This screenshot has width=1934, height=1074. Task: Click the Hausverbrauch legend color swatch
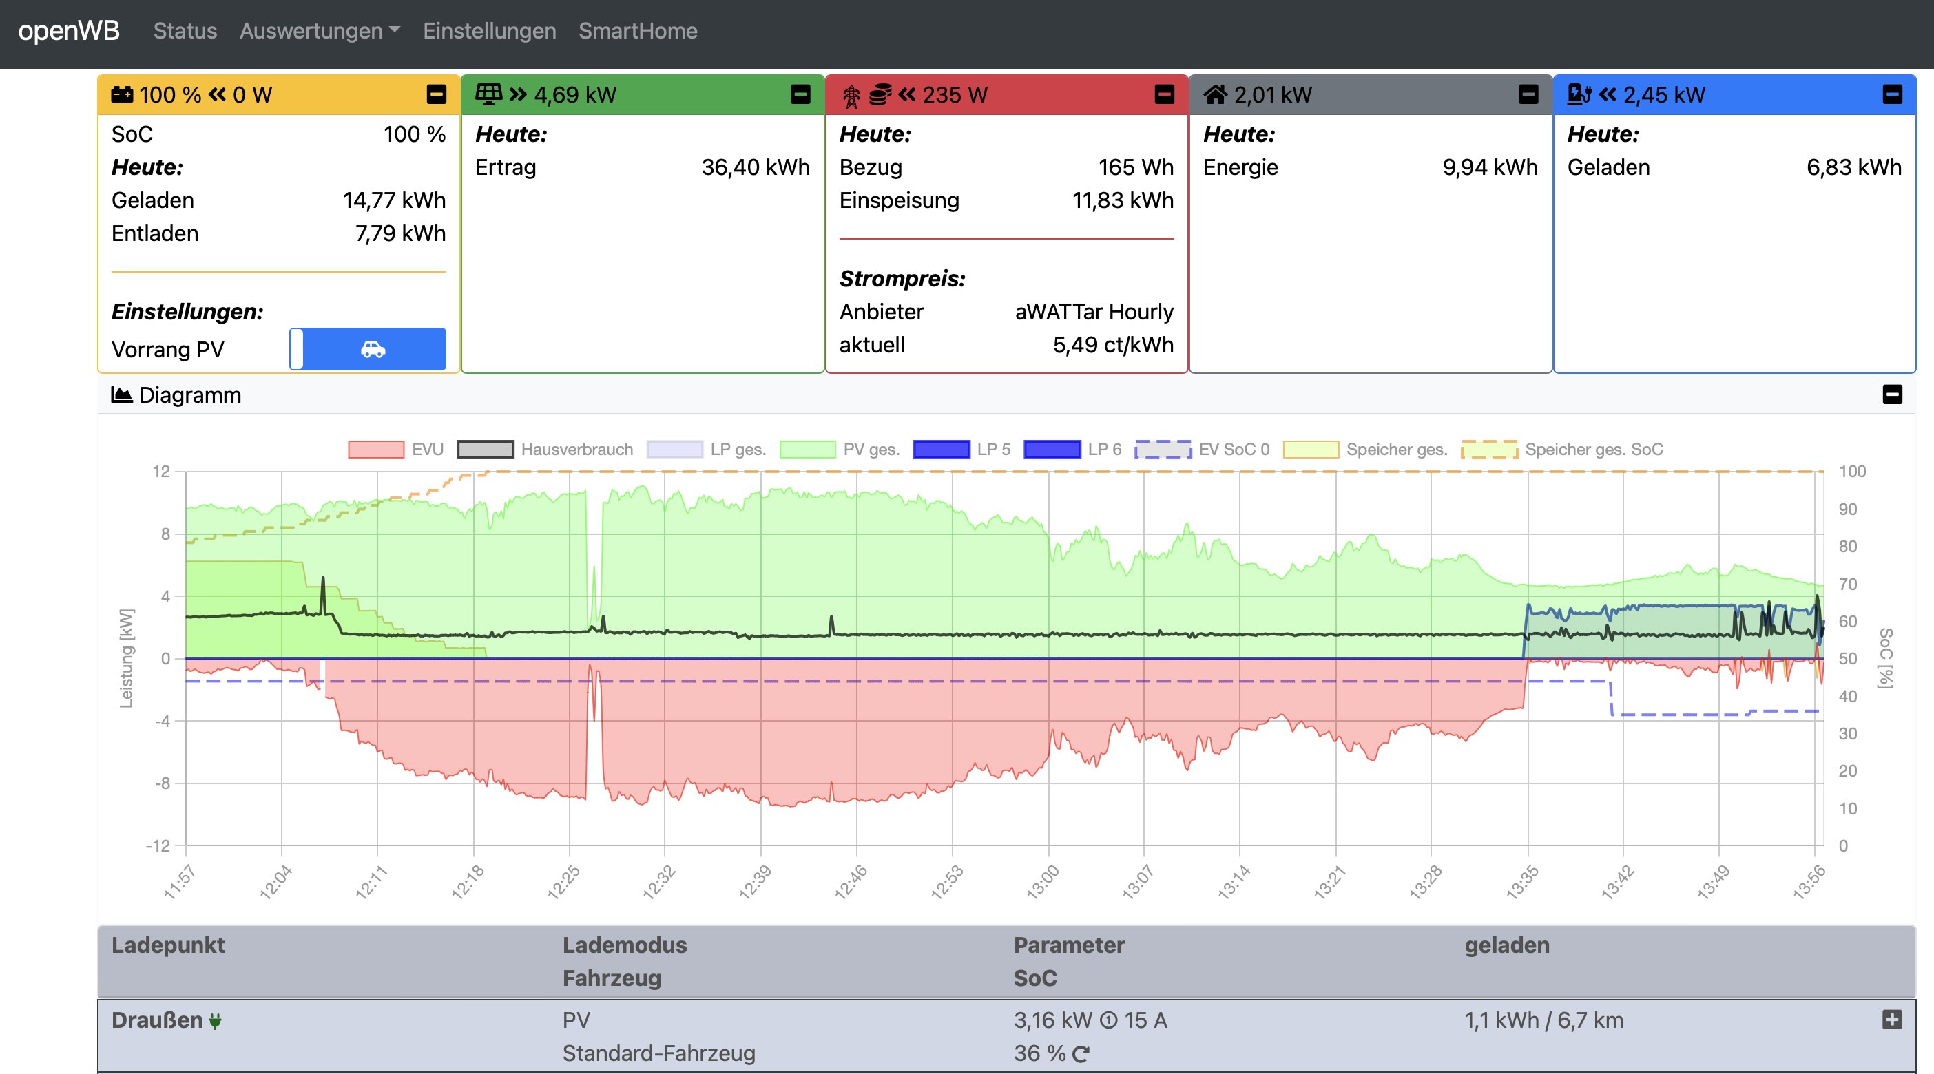(x=486, y=450)
